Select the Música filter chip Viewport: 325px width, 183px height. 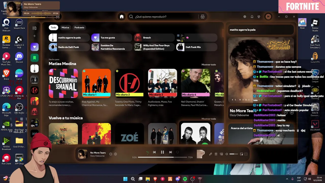pyautogui.click(x=65, y=27)
